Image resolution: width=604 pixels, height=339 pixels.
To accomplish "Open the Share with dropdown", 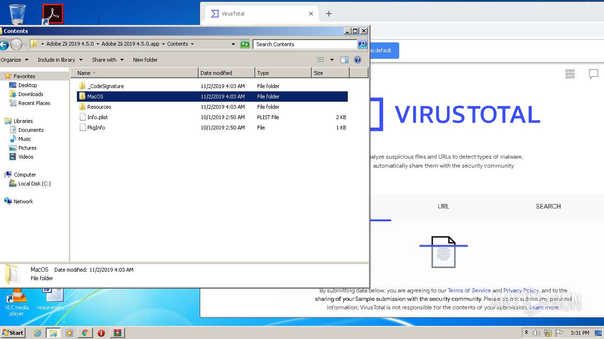I will (108, 60).
